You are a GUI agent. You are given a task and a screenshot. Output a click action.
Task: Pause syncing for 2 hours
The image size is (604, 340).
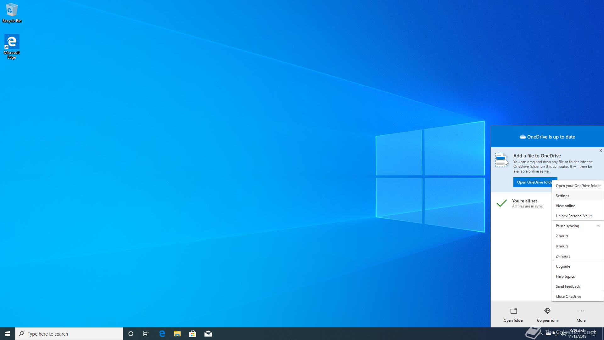coord(562,236)
